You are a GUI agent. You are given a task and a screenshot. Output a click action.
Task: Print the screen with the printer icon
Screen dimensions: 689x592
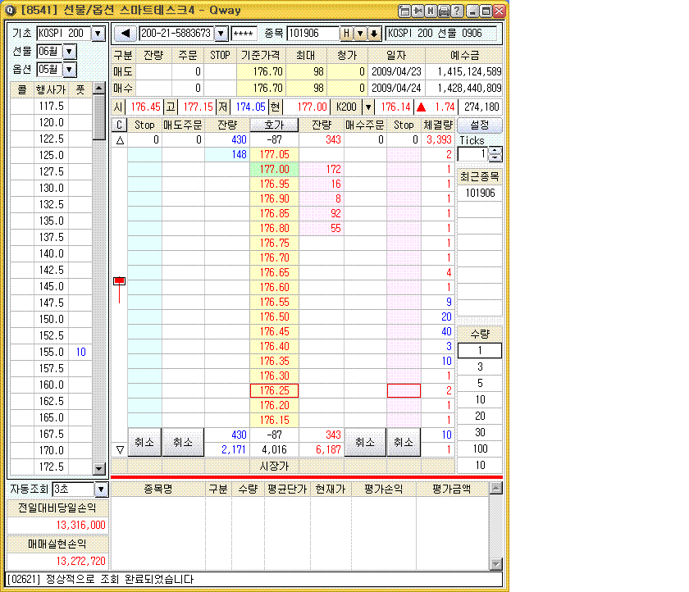click(445, 11)
